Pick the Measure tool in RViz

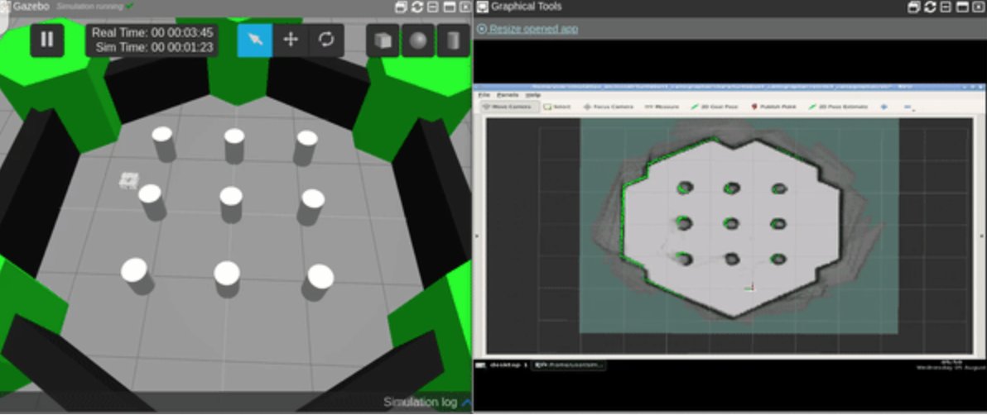click(x=662, y=107)
